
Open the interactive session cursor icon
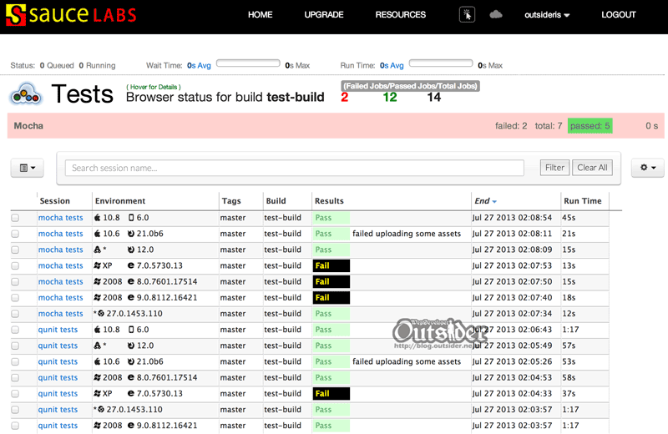[467, 15]
